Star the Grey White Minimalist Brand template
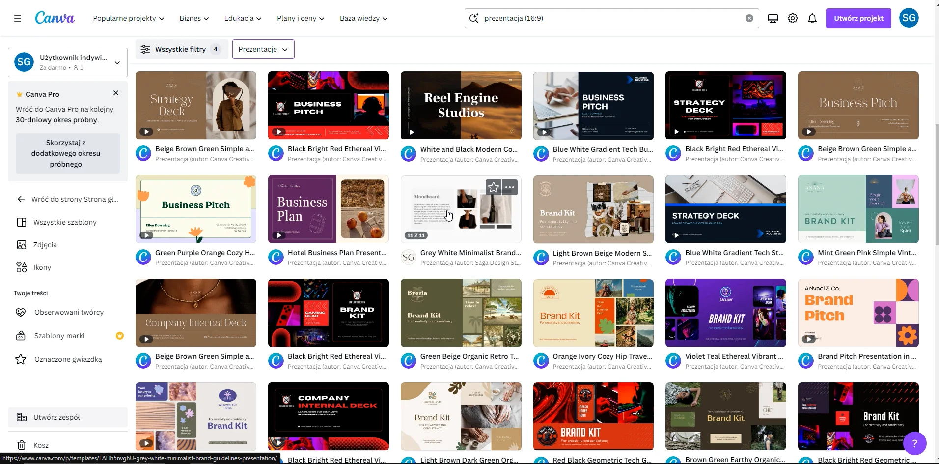Image resolution: width=939 pixels, height=464 pixels. (494, 187)
